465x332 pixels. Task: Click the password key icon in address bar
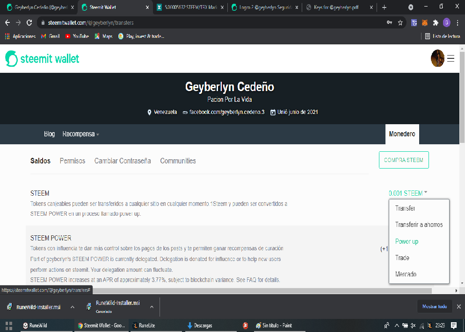click(389, 22)
